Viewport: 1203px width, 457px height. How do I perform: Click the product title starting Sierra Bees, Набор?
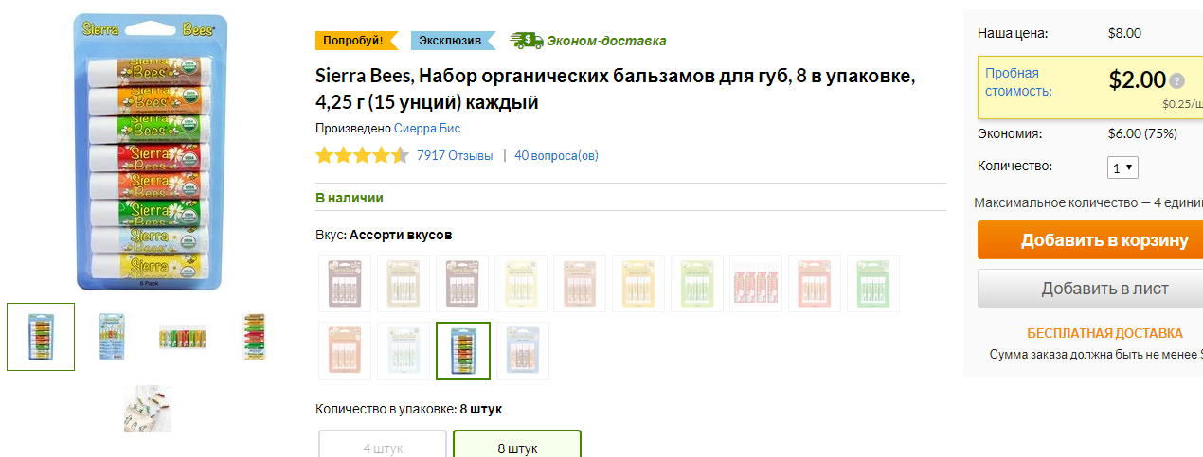pos(616,88)
